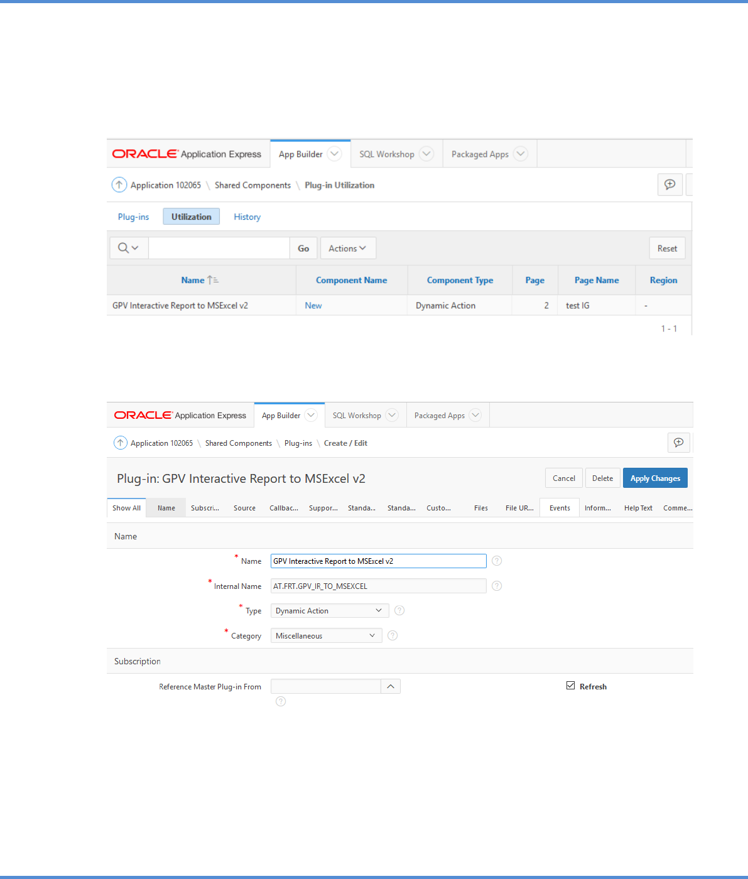Open App Builder dropdown arrow in lower navigation
Image resolution: width=748 pixels, height=879 pixels.
pyautogui.click(x=311, y=415)
